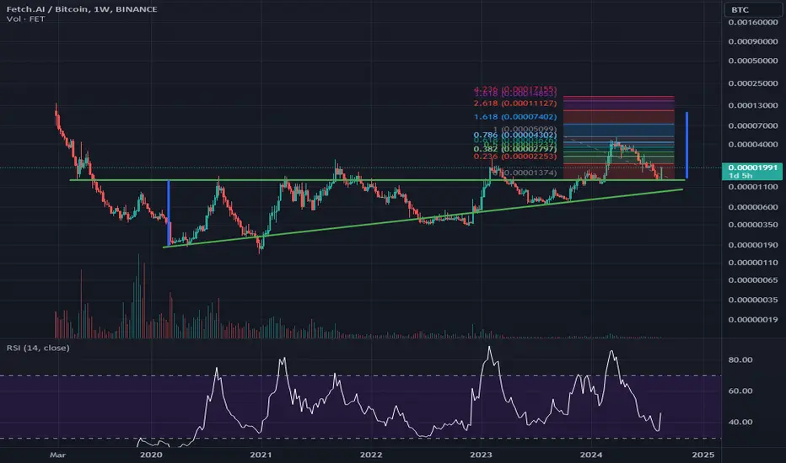Viewport: 786px width, 463px height.
Task: Click the Mar label on time axis
Action: (58, 455)
